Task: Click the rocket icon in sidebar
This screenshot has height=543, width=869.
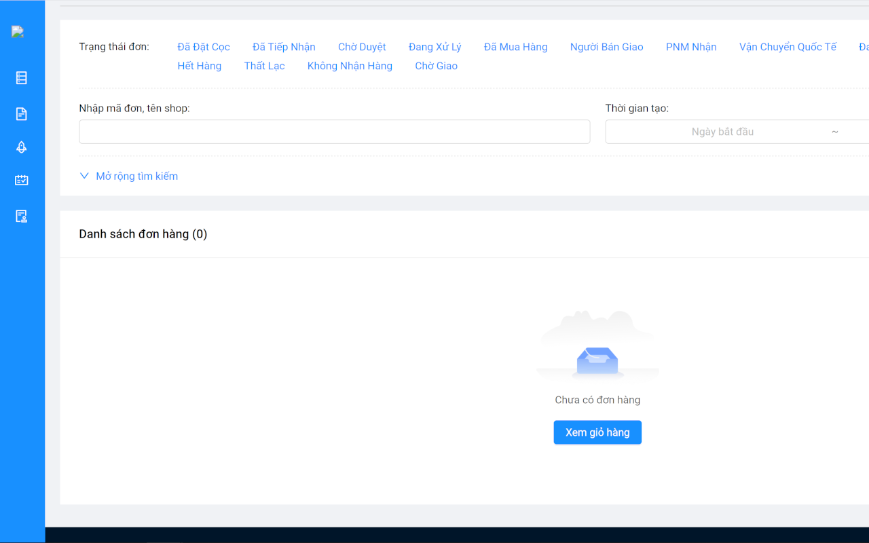Action: (22, 147)
